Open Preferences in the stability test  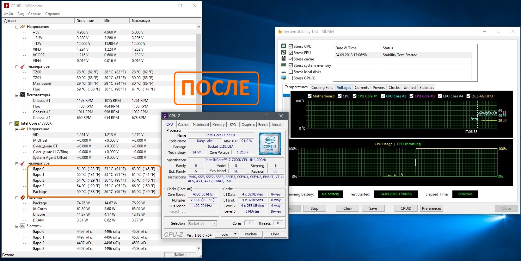tap(432, 208)
